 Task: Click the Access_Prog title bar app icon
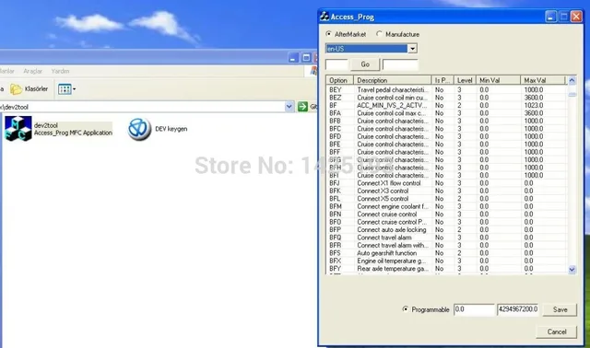click(324, 17)
